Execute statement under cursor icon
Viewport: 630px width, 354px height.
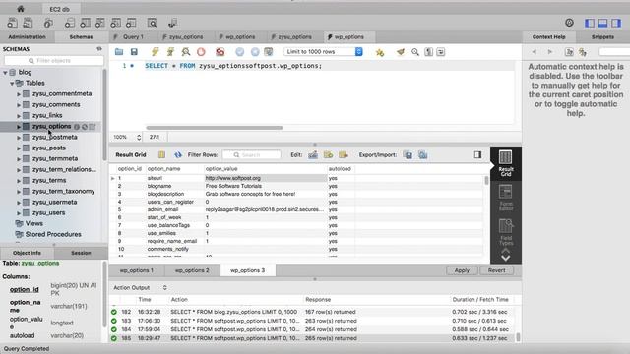pyautogui.click(x=170, y=52)
